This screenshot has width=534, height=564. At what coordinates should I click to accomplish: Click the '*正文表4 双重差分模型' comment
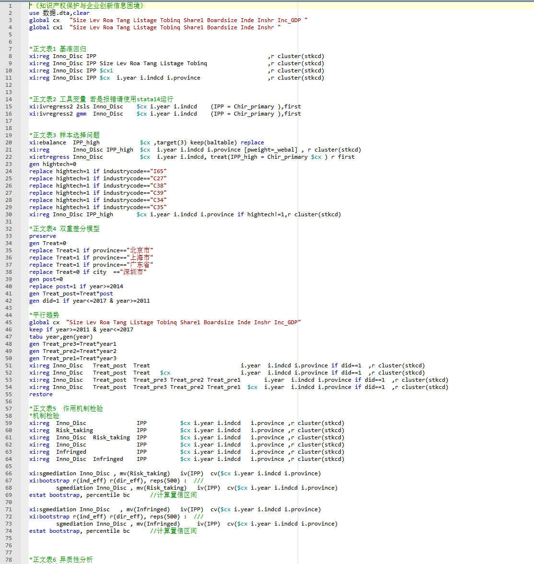pyautogui.click(x=64, y=229)
